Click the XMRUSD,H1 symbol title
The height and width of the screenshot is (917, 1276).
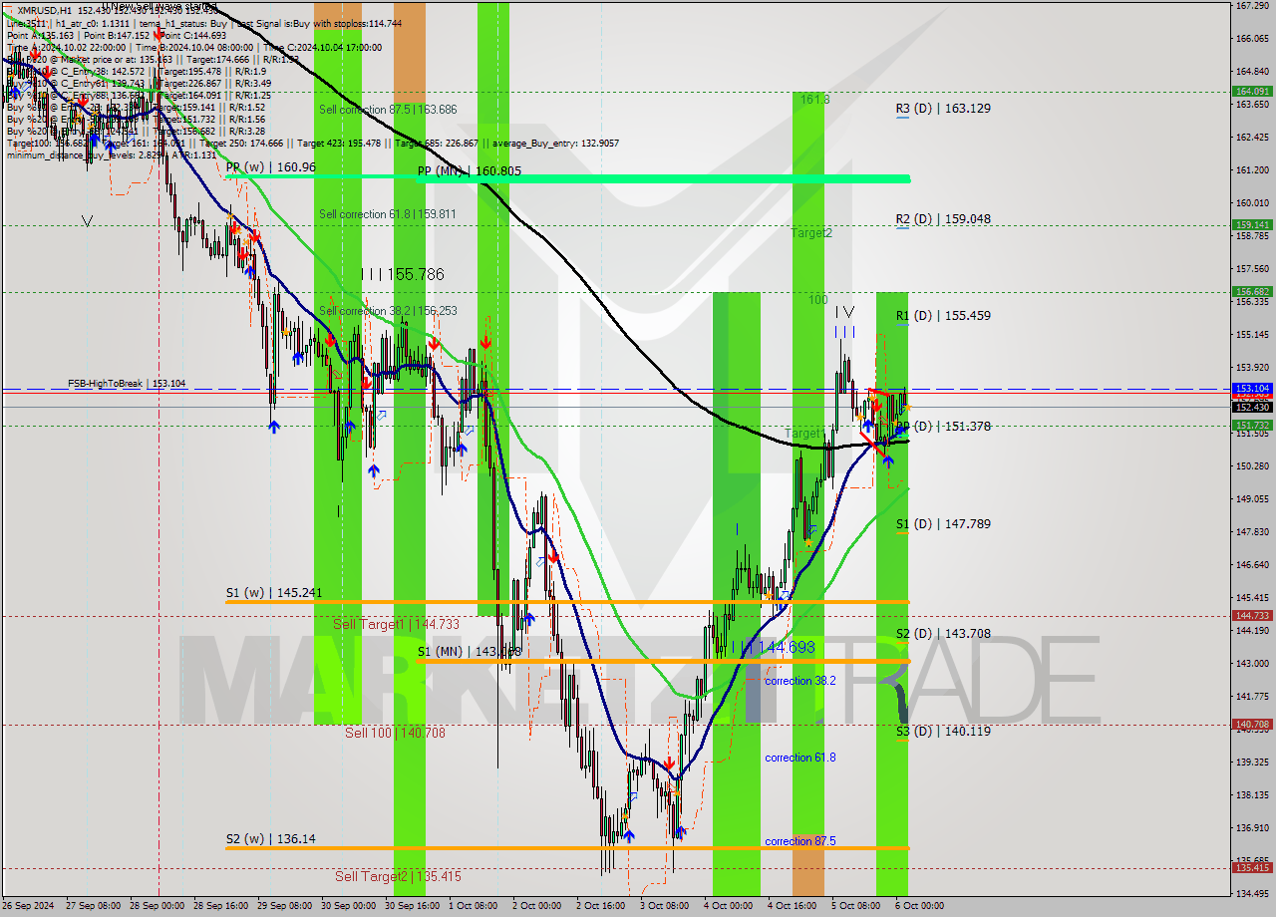45,10
